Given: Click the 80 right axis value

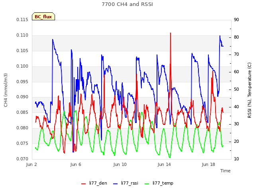Looking at the screenshot, I should click(236, 37).
